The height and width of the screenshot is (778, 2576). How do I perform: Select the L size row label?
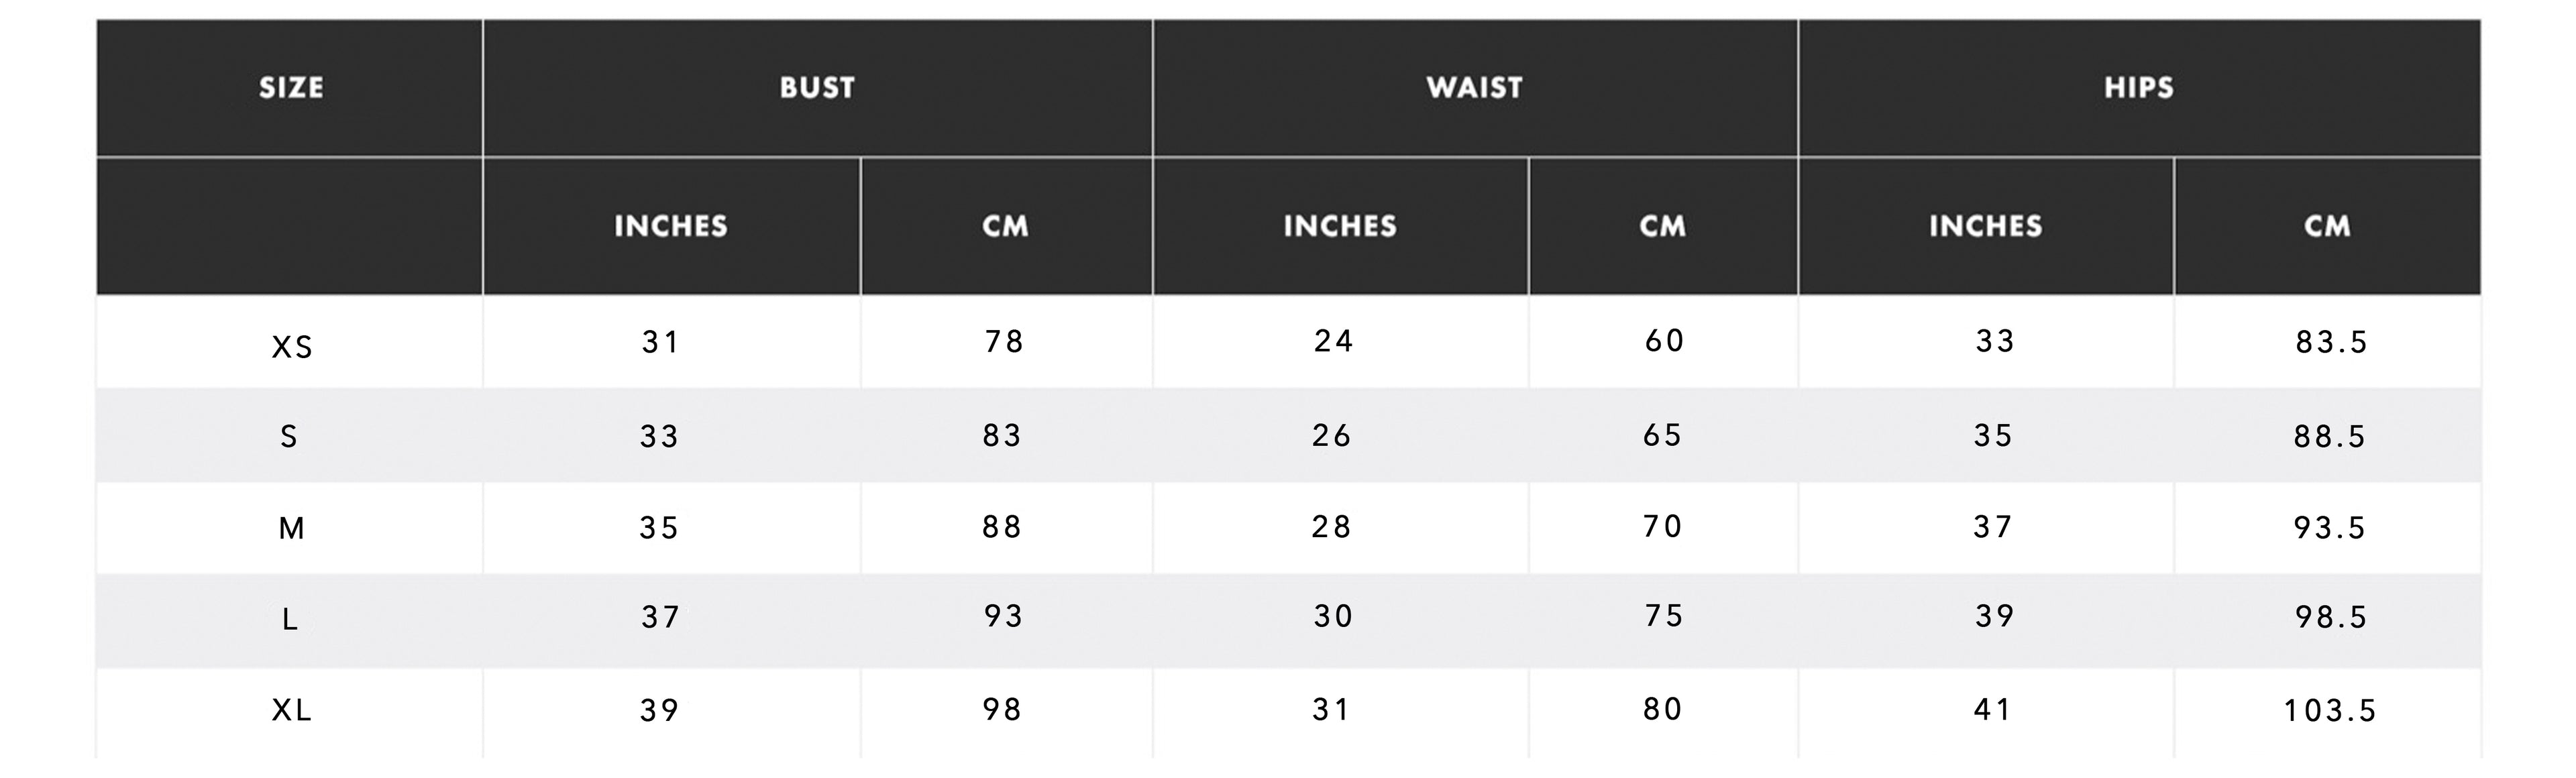click(290, 620)
